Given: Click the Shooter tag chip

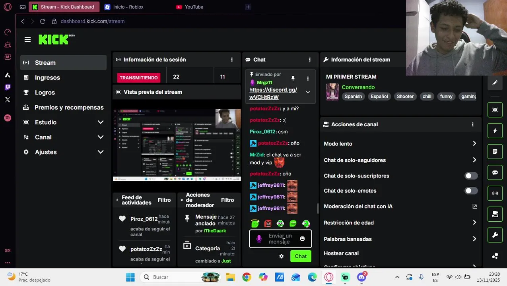Looking at the screenshot, I should click(405, 97).
